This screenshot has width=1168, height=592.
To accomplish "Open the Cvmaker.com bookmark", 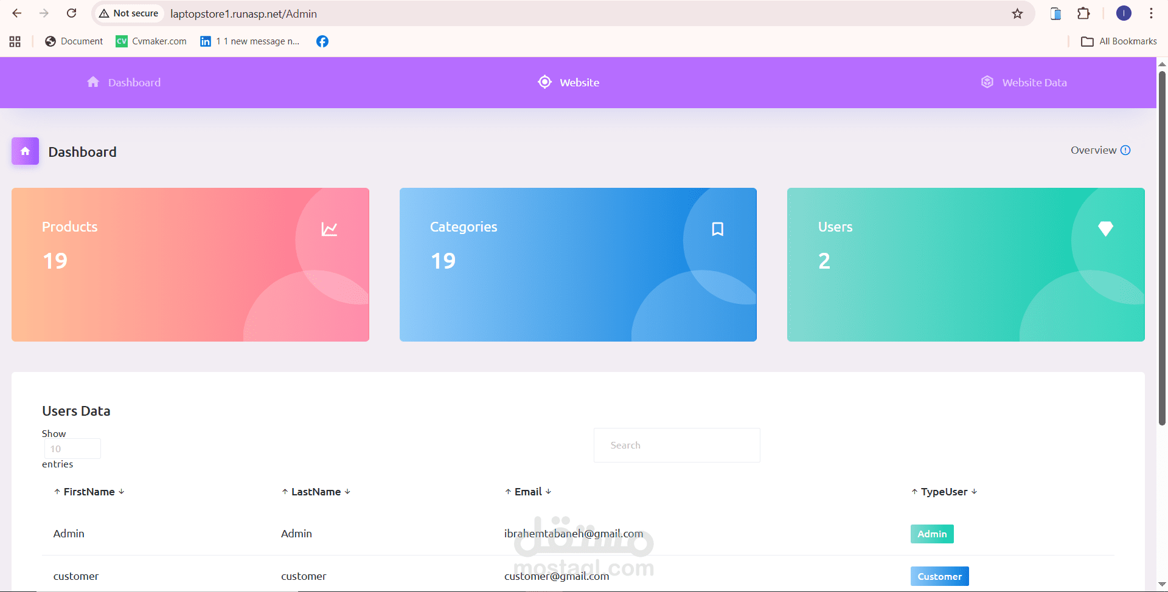I will [x=151, y=41].
